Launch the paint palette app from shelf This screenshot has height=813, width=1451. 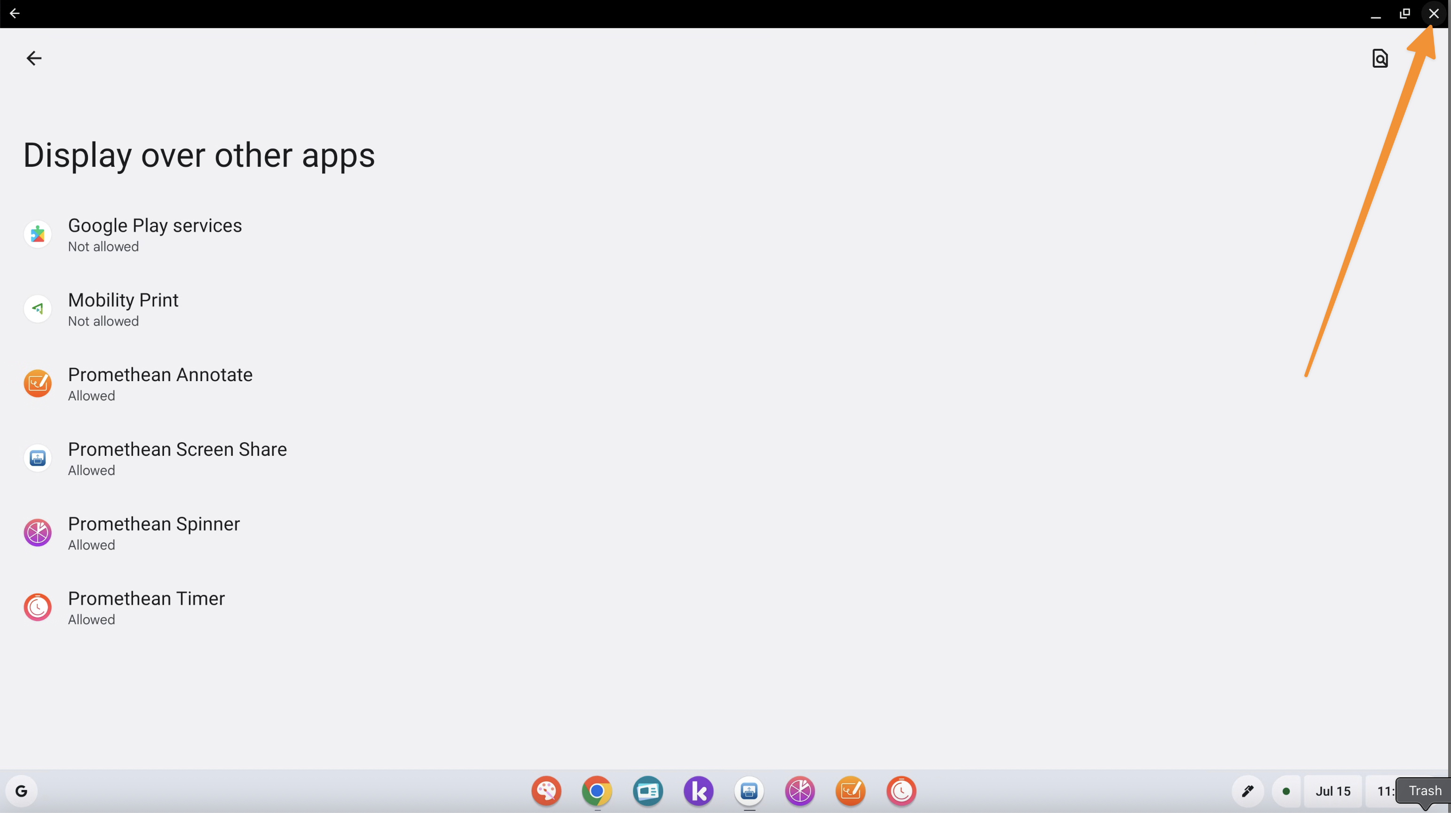click(546, 791)
